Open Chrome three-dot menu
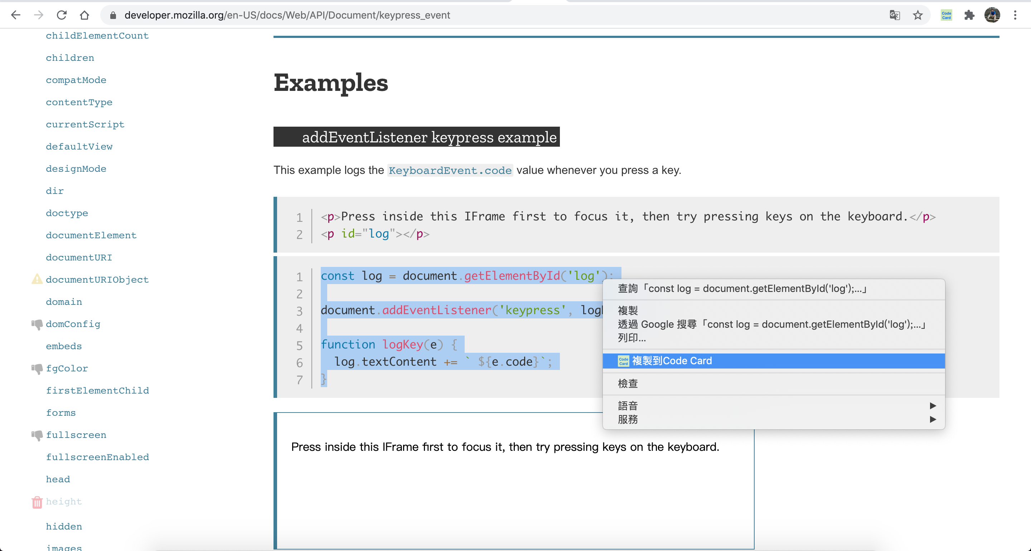Image resolution: width=1031 pixels, height=551 pixels. [1015, 15]
